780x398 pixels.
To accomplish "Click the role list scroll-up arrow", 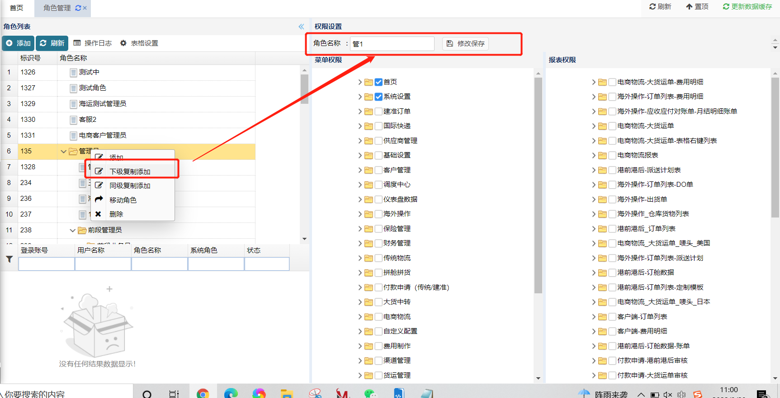I will (x=304, y=70).
